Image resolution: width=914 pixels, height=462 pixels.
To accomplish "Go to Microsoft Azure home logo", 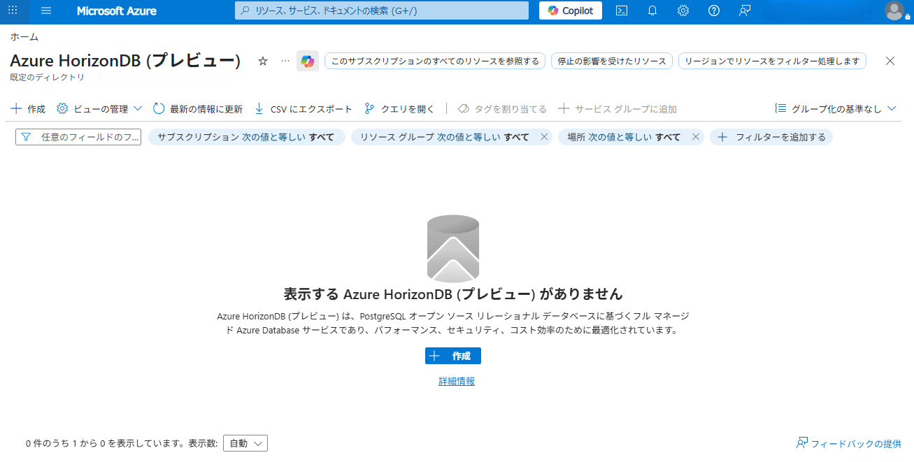I will [117, 11].
